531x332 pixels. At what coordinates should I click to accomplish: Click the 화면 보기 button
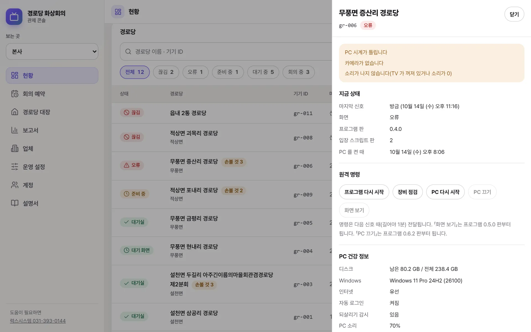point(354,210)
